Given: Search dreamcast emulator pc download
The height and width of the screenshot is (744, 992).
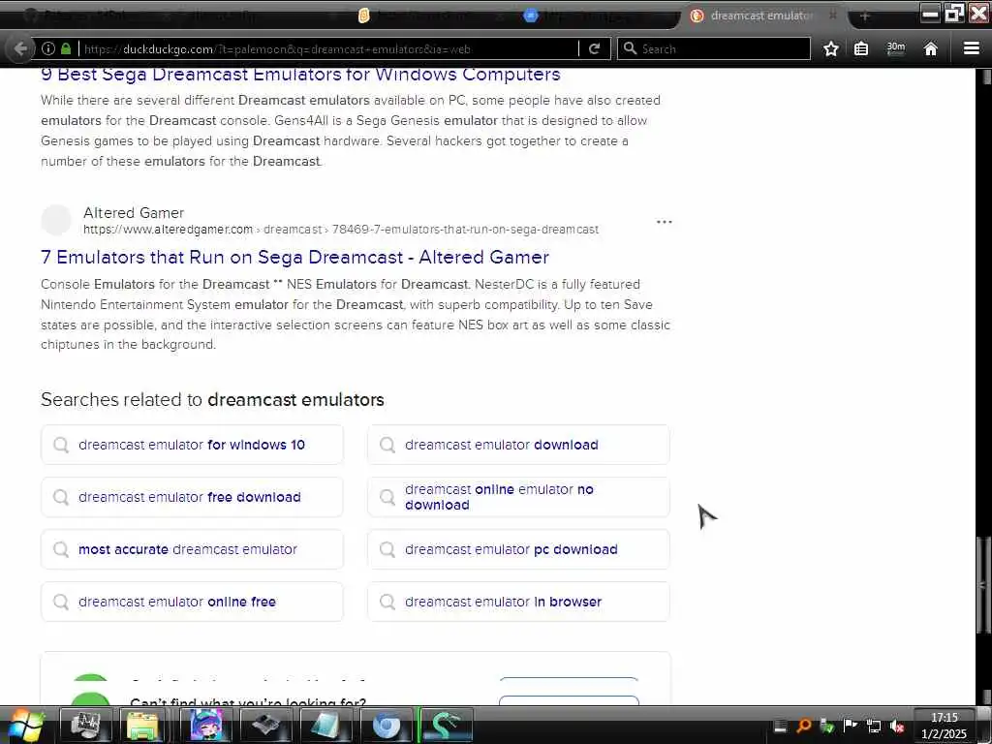Looking at the screenshot, I should pos(518,549).
